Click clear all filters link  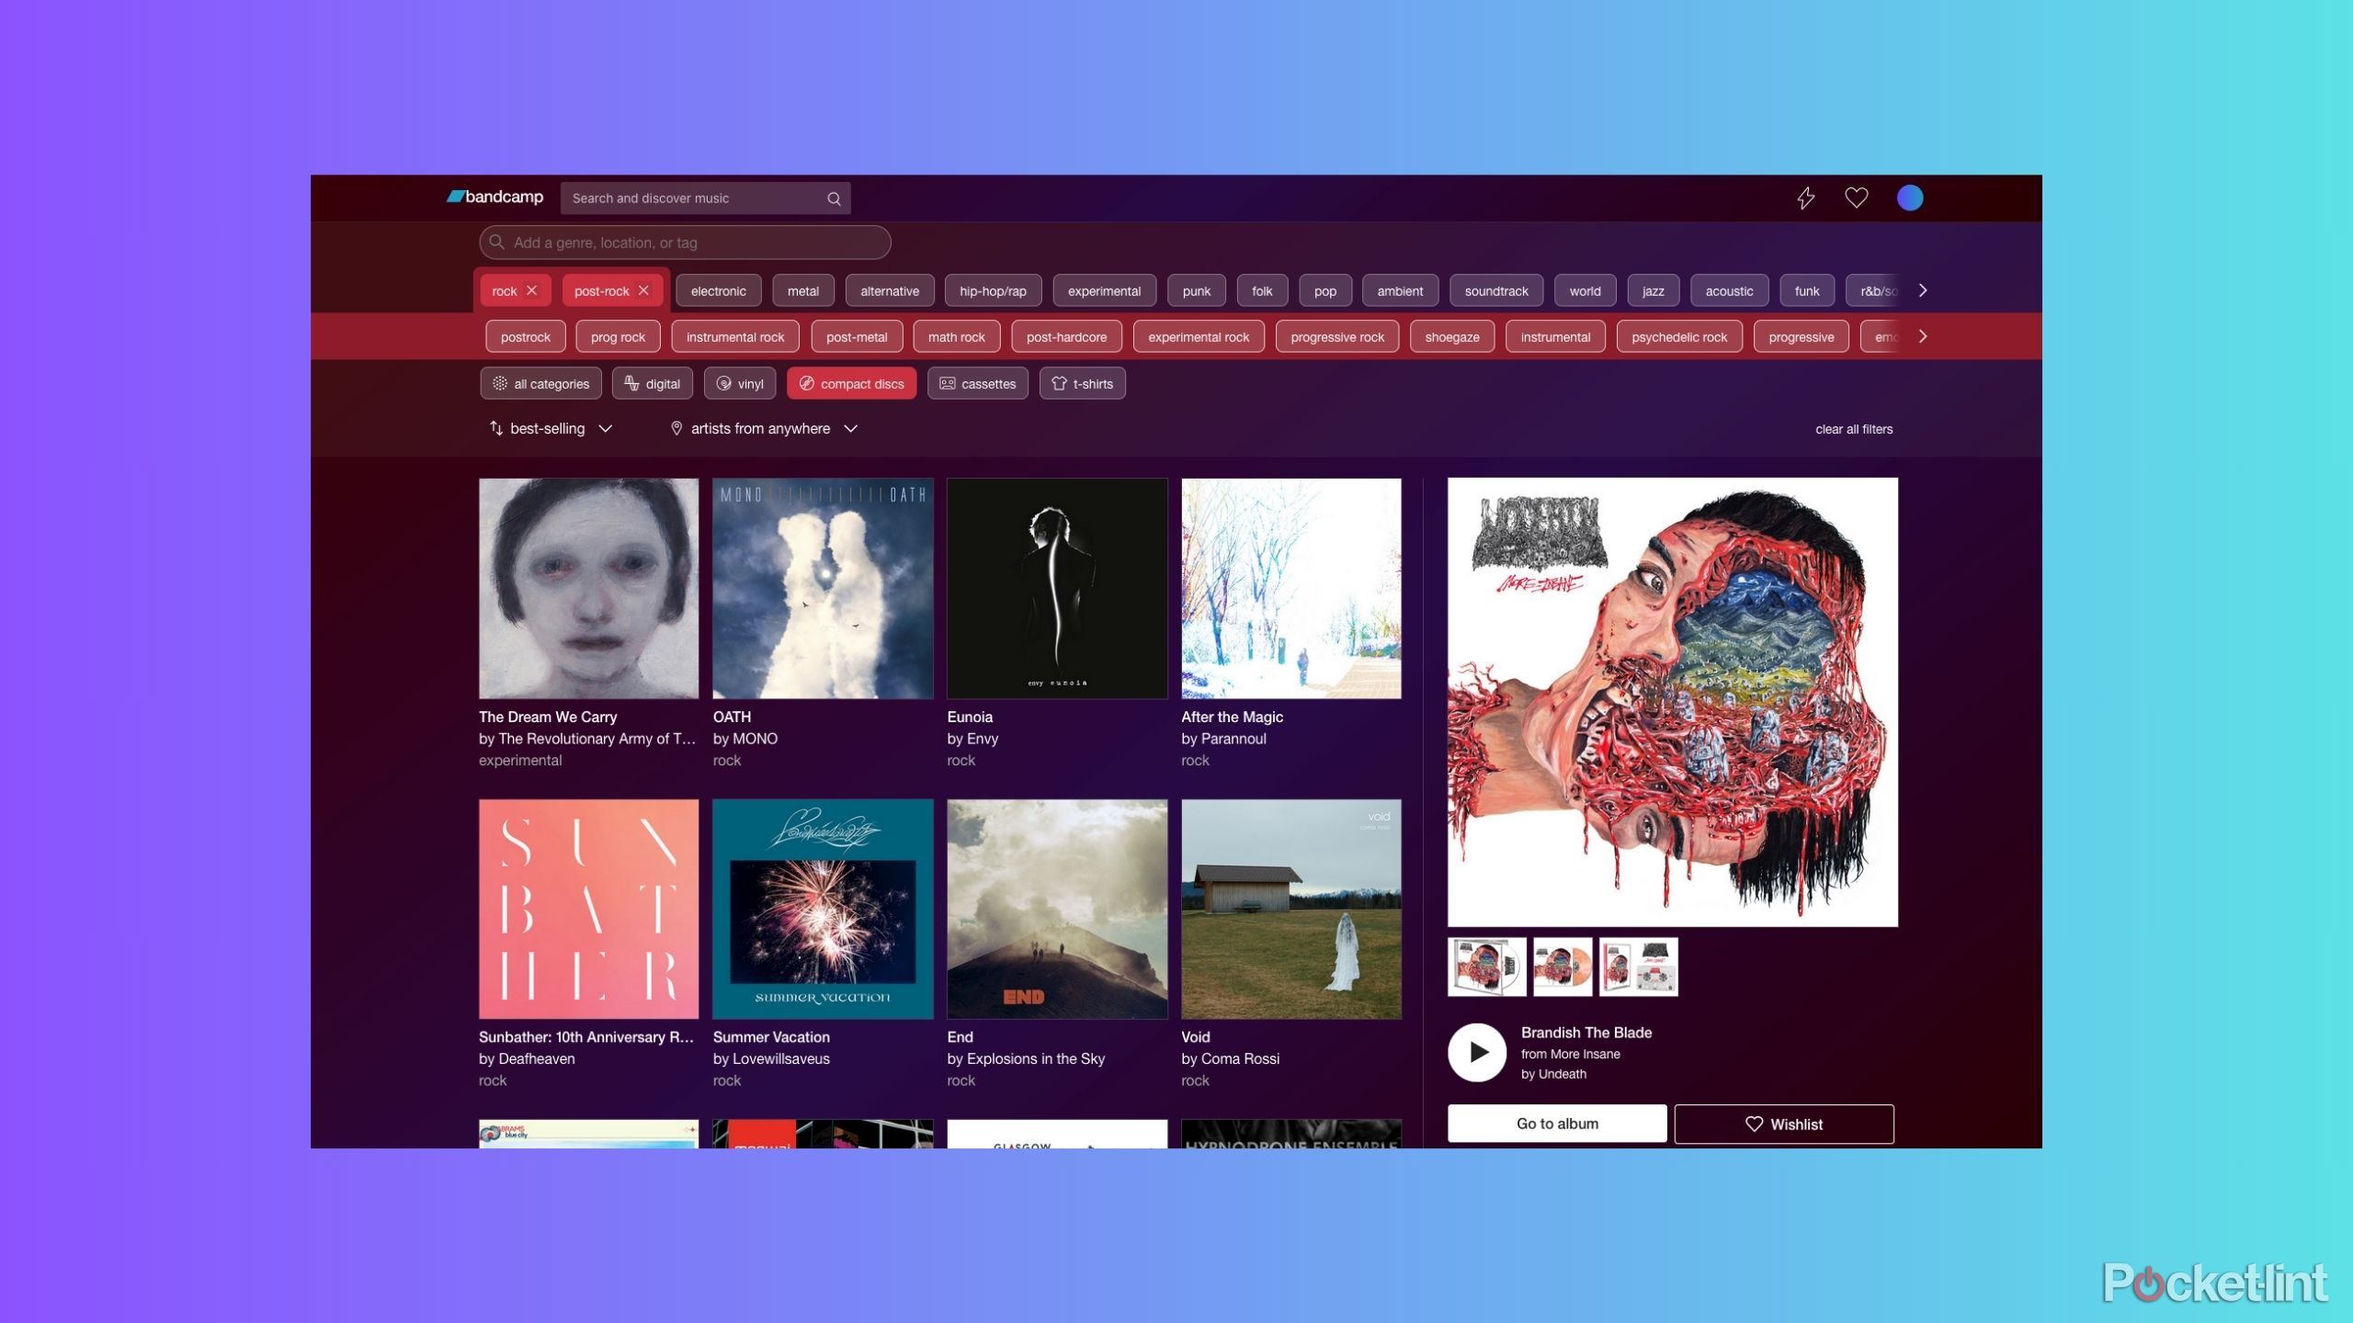tap(1854, 428)
